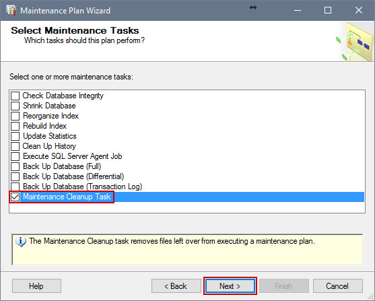
Task: Cancel the Maintenance Plan Wizard
Action: click(338, 286)
